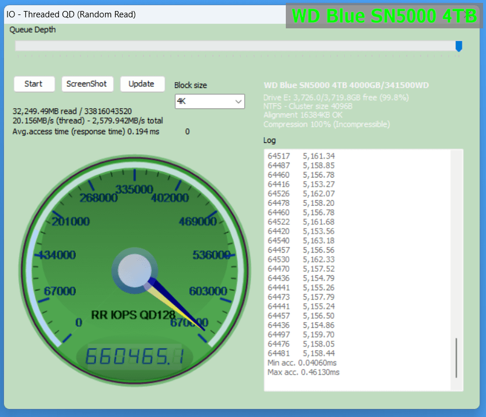Viewport: 486px width, 417px height.
Task: Click the log row 64416 5,153.27
Action: (x=301, y=184)
